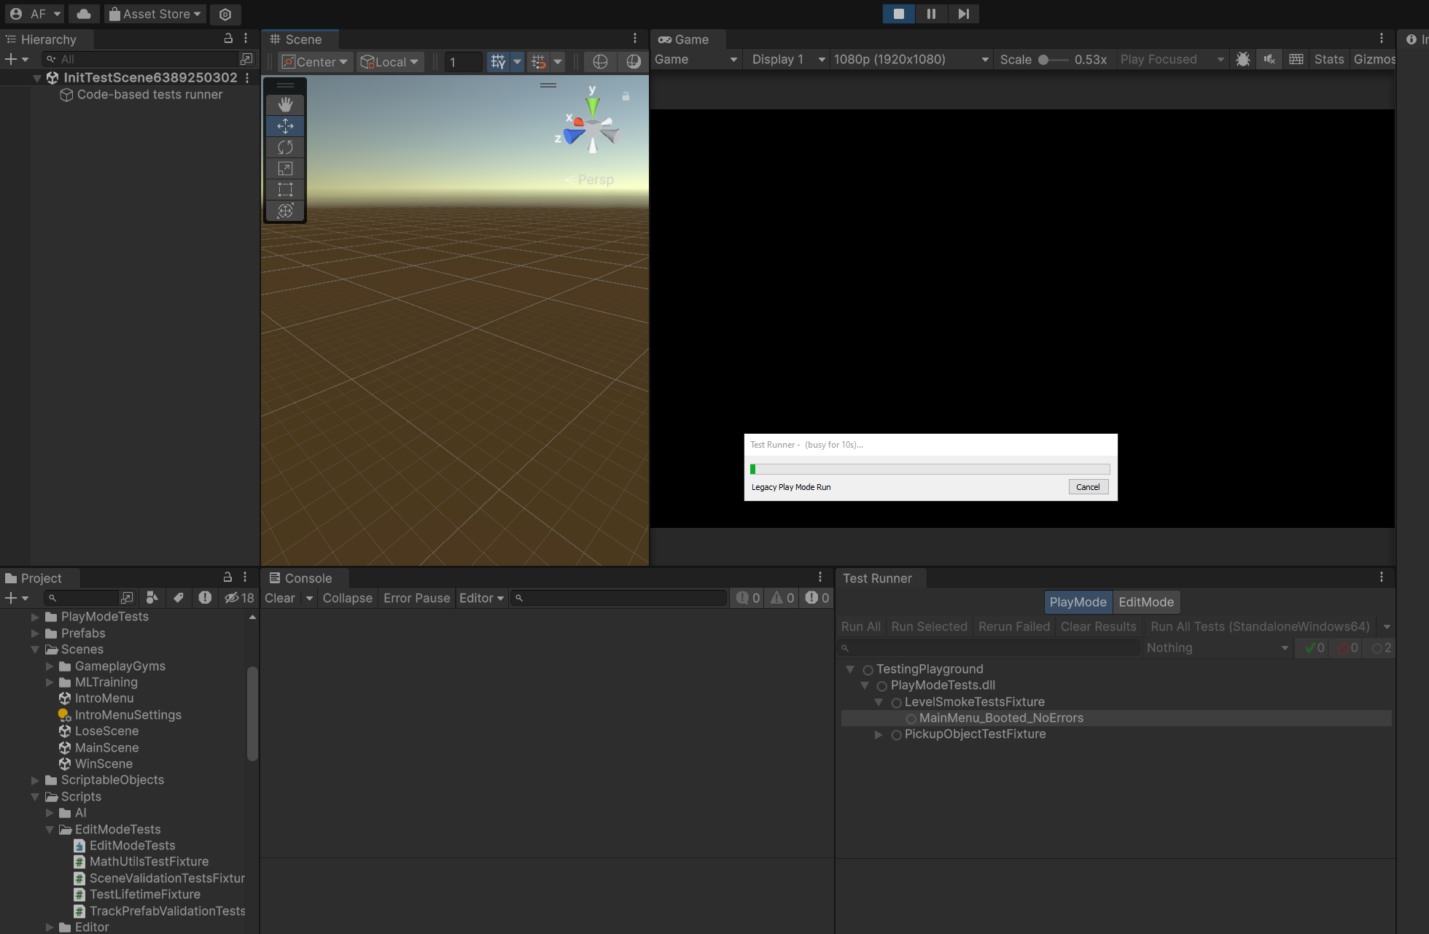Click the Hierarchy panel lock icon
This screenshot has width=1429, height=934.
(228, 39)
